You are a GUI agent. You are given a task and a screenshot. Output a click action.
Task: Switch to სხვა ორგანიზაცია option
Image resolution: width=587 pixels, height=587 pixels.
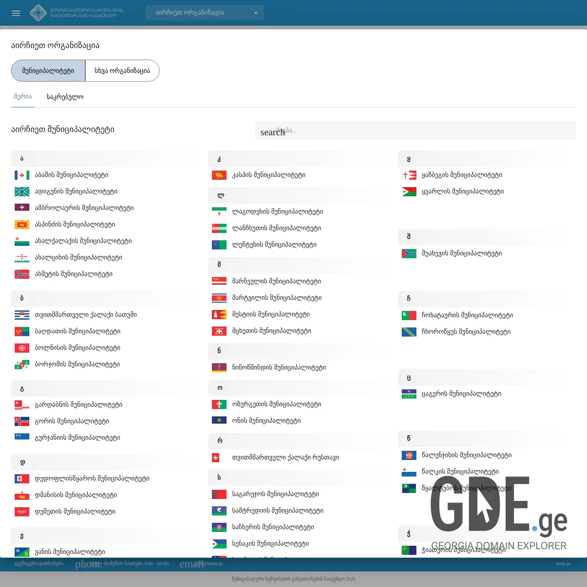click(x=122, y=71)
